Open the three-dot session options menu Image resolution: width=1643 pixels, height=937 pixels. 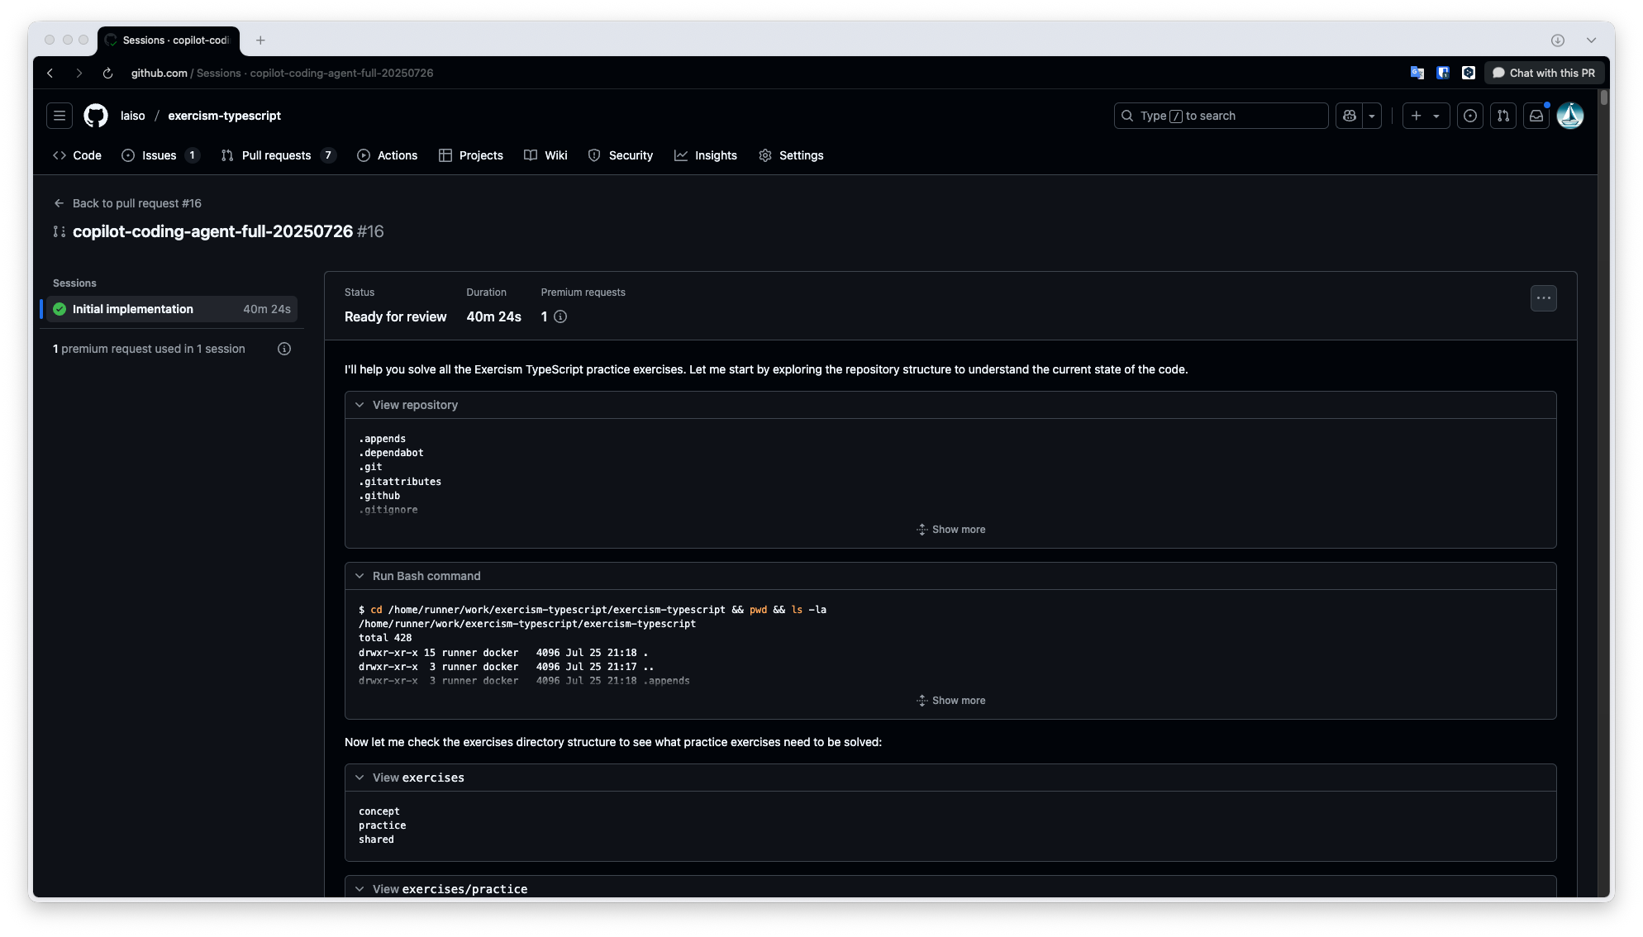[1543, 298]
